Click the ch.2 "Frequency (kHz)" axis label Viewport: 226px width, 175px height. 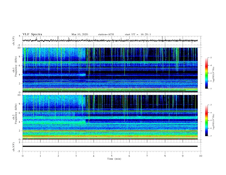[16, 114]
